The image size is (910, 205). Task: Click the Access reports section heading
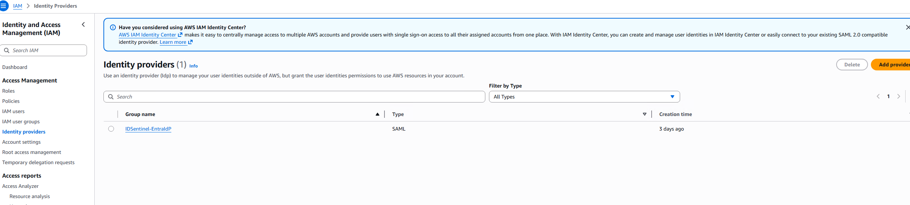click(22, 175)
